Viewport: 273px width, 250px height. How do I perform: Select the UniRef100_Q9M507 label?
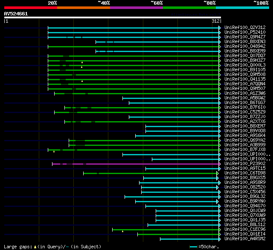tap(245, 88)
